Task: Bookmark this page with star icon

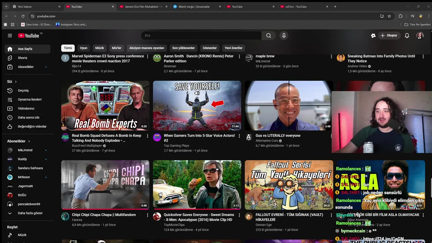Action: tap(389, 16)
